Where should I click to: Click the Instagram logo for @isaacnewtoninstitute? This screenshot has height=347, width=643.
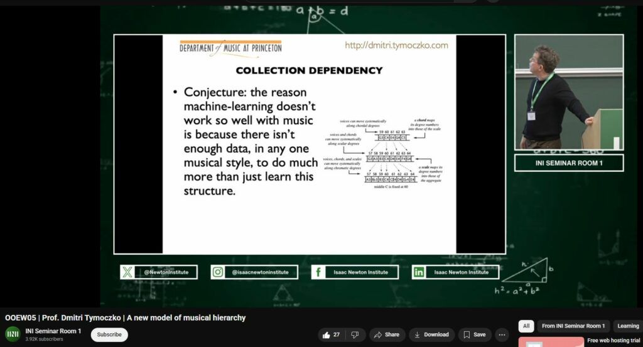(218, 272)
